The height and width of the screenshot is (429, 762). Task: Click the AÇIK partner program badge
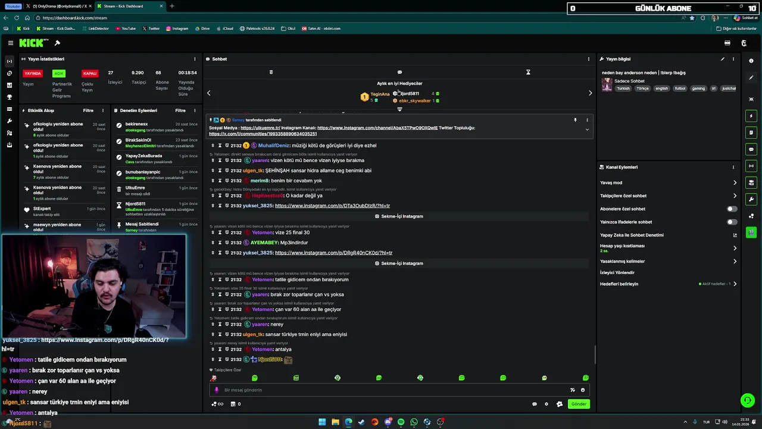coord(58,73)
